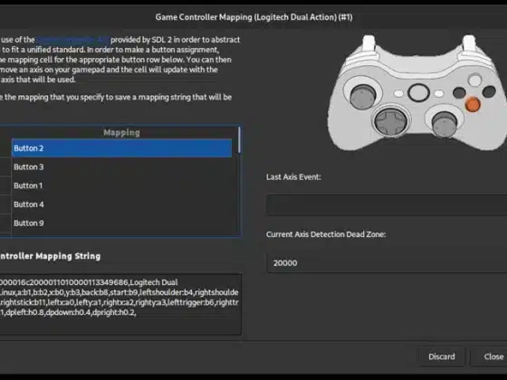This screenshot has height=380, width=507.
Task: Click the Last Axis Event field
Action: click(387, 204)
